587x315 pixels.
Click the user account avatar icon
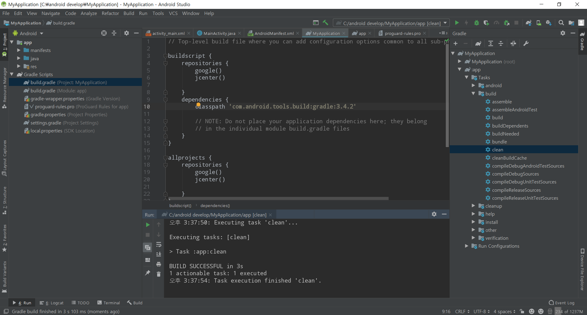click(581, 23)
